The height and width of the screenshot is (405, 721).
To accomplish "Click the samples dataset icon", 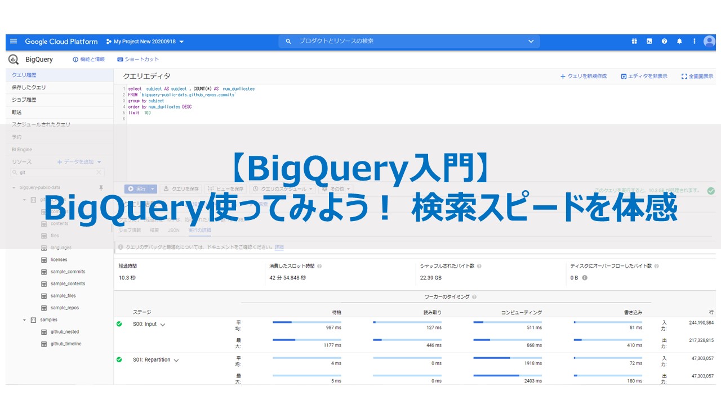I will [x=33, y=320].
